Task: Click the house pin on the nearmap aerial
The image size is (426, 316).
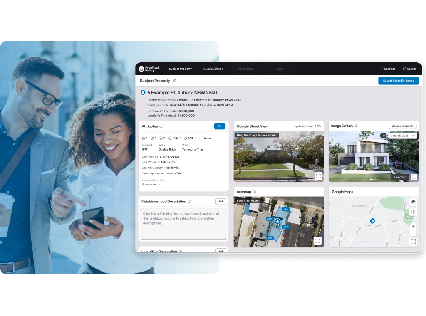Action: 277,222
